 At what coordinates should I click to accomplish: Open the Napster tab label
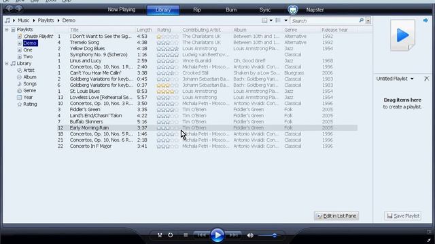[x=315, y=10]
